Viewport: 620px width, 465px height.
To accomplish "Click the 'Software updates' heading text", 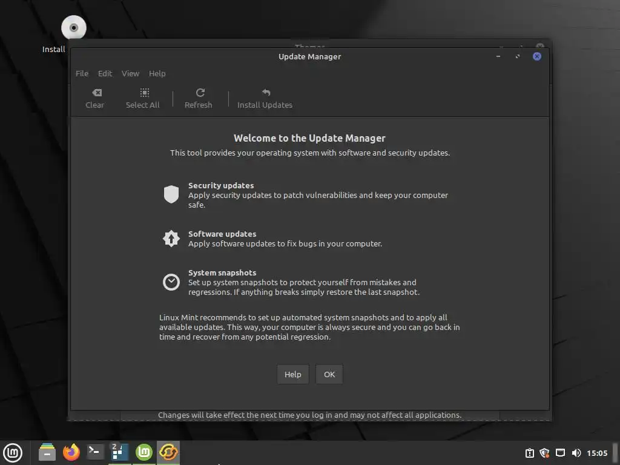I will coord(222,234).
